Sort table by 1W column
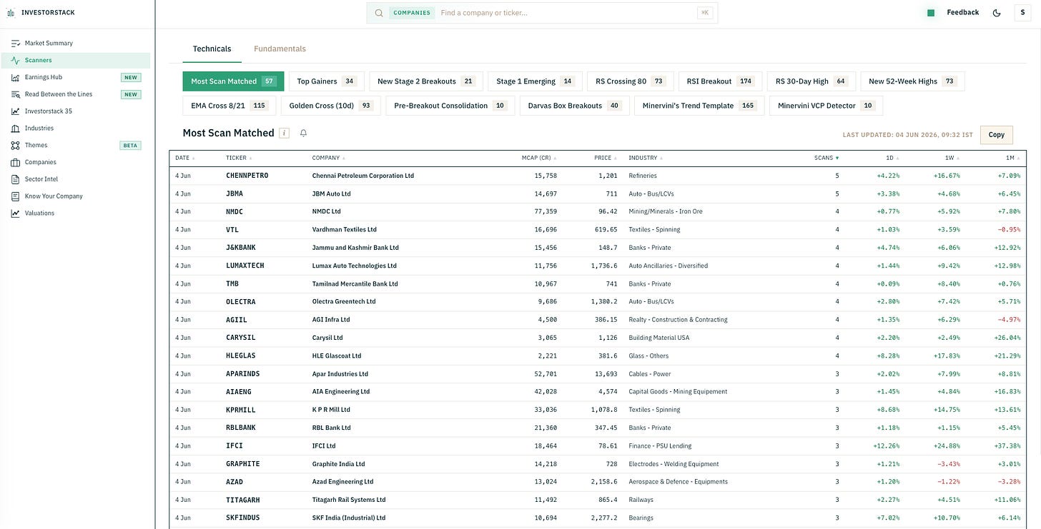 pyautogui.click(x=952, y=158)
